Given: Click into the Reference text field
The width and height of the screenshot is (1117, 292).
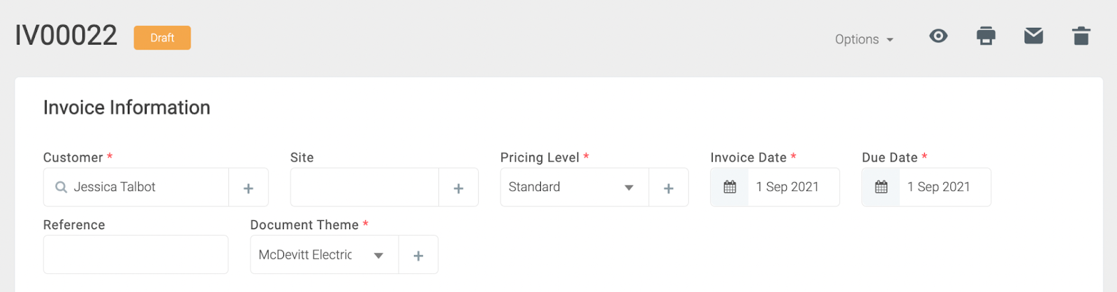Looking at the screenshot, I should (135, 254).
